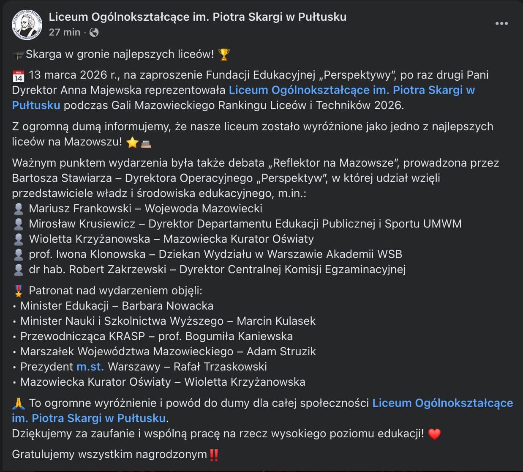Click the books emoji beside the star
This screenshot has height=472, width=523.
coord(146,143)
